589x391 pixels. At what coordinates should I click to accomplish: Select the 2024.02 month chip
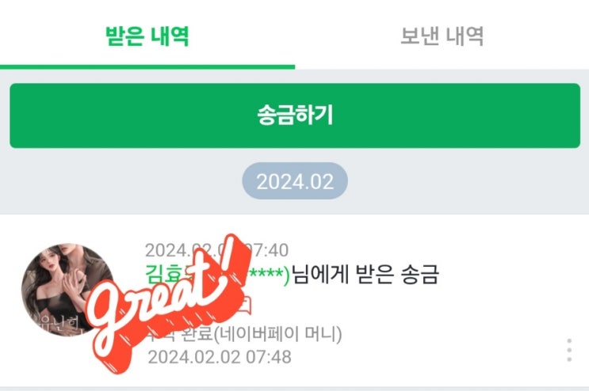click(295, 181)
